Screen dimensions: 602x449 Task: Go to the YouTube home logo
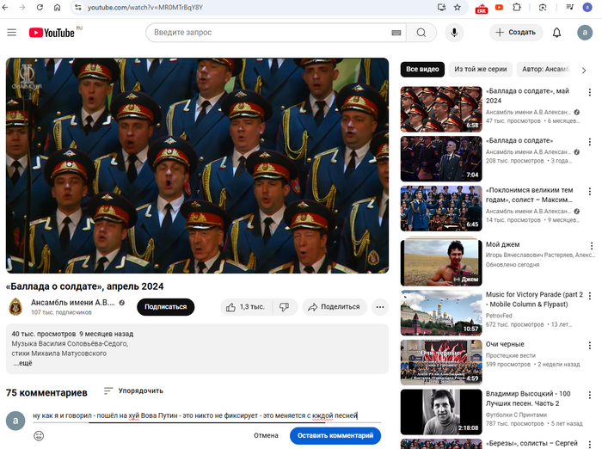[x=52, y=33]
